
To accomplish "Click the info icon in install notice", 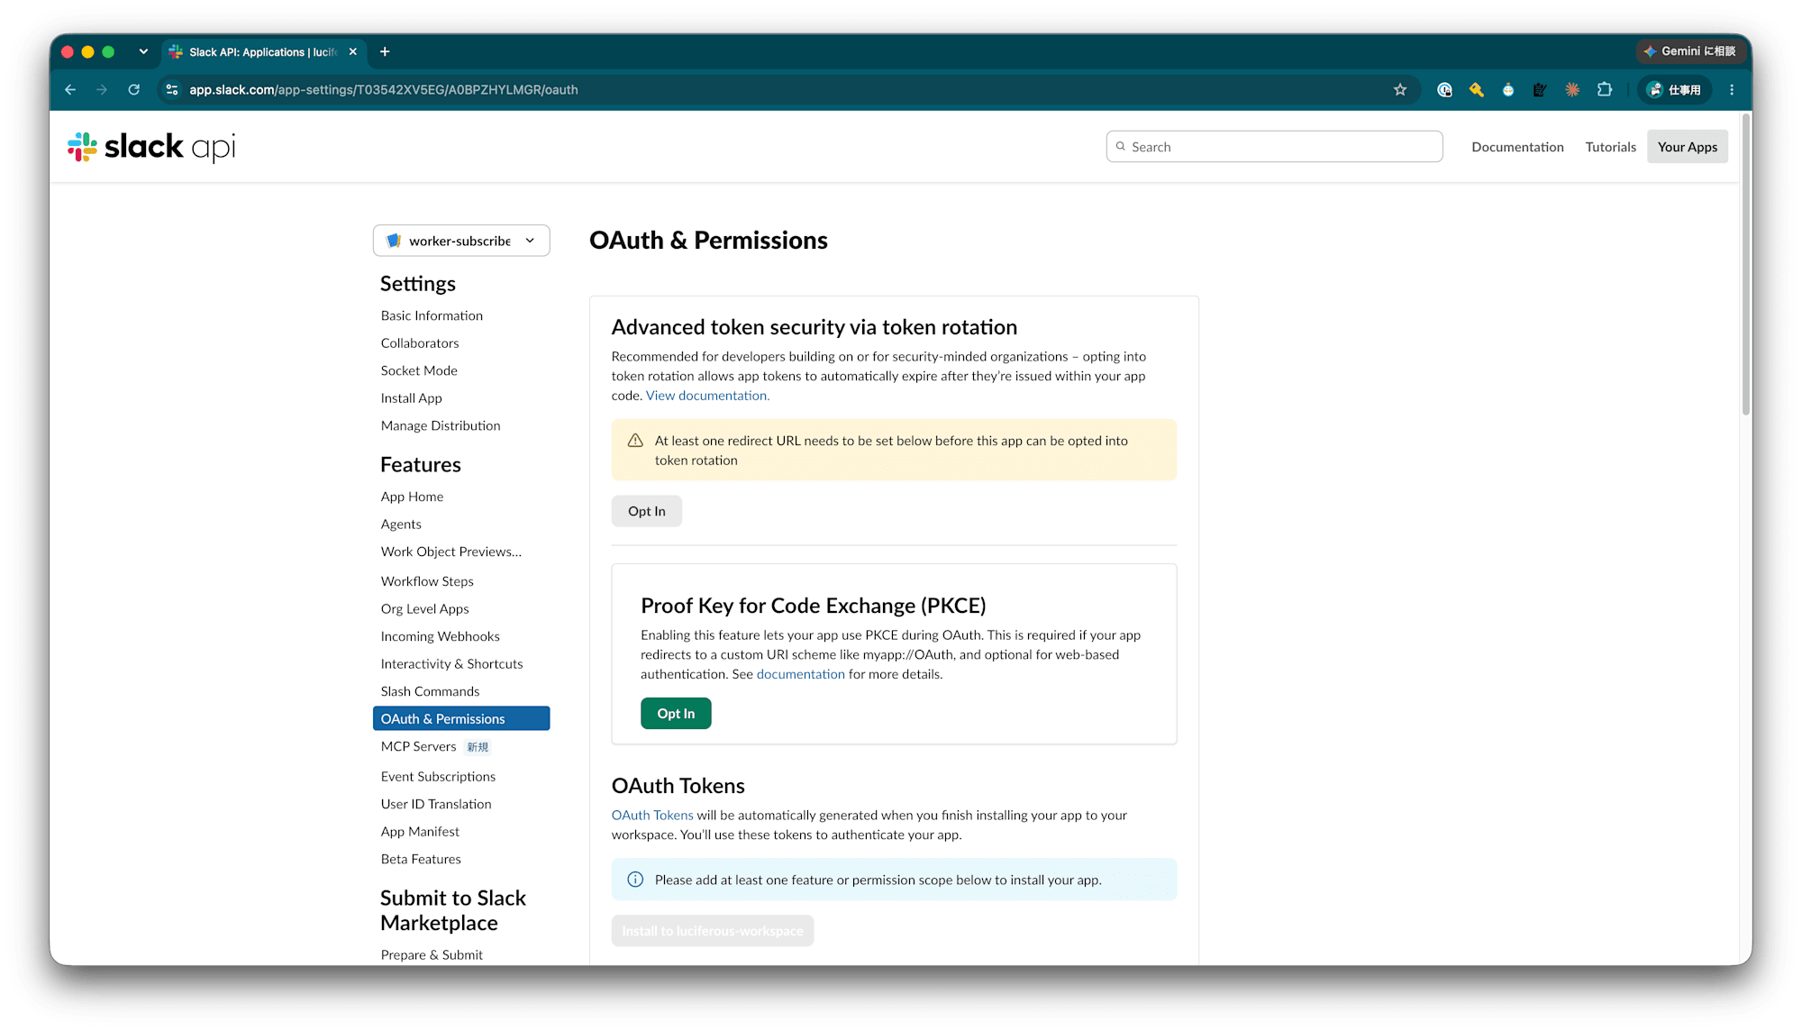I will pyautogui.click(x=635, y=880).
